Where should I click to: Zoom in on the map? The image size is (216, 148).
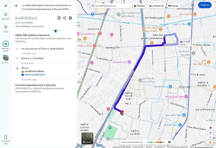[x=211, y=133]
